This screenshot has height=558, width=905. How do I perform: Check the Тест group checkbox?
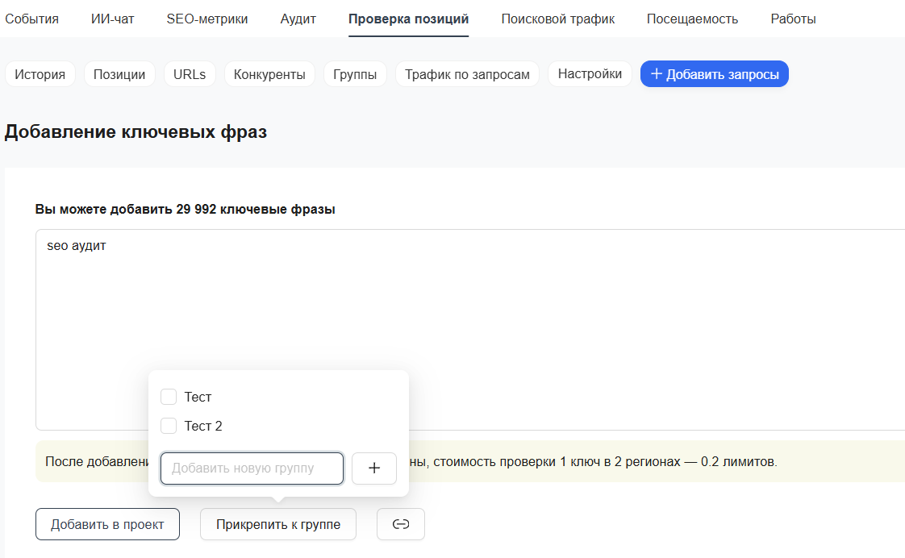169,397
